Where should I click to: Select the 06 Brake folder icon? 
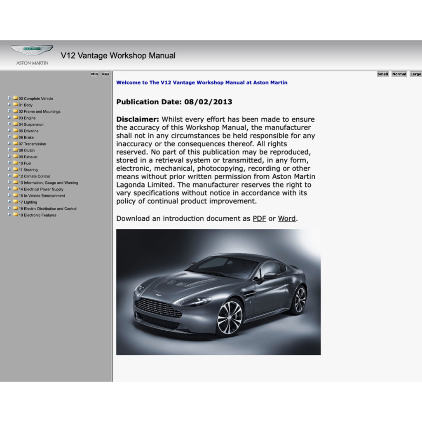click(16, 137)
